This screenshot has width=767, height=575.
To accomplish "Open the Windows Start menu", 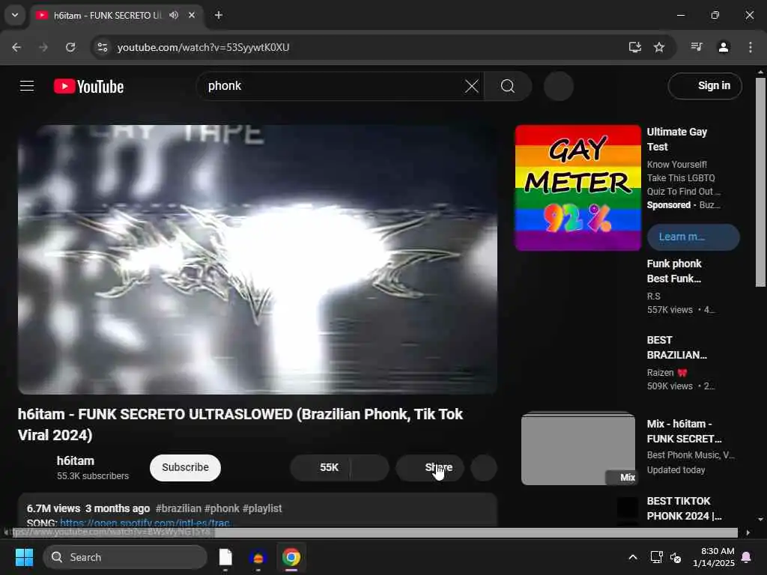I will pyautogui.click(x=24, y=557).
